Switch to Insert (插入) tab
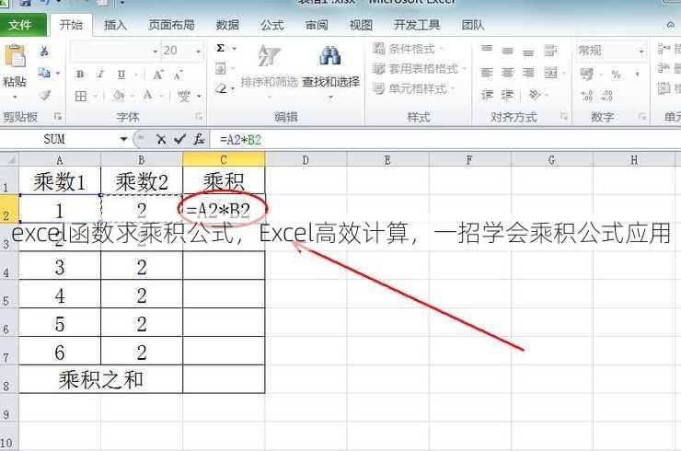Screen dimensions: 681x451 (116, 25)
